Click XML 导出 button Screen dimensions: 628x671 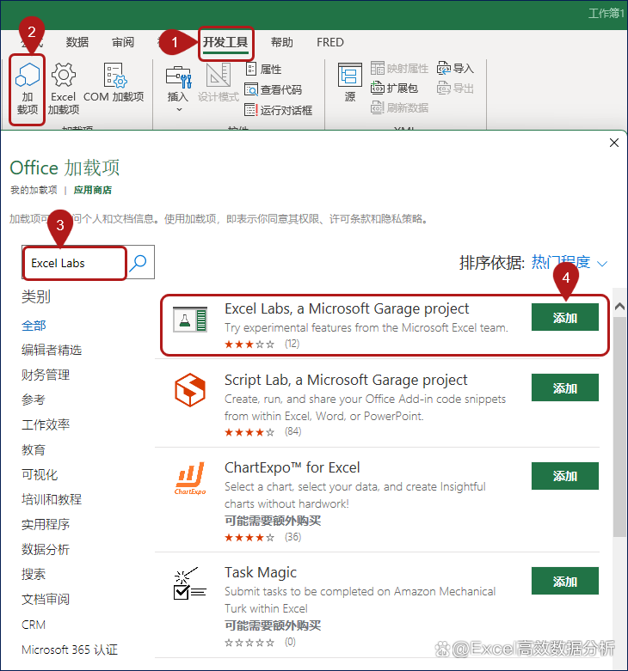455,88
